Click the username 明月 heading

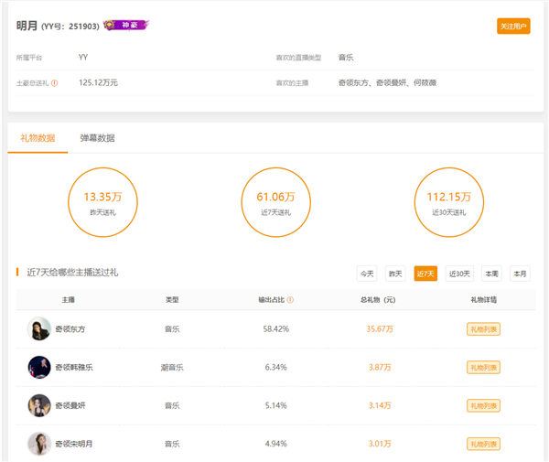[x=27, y=26]
